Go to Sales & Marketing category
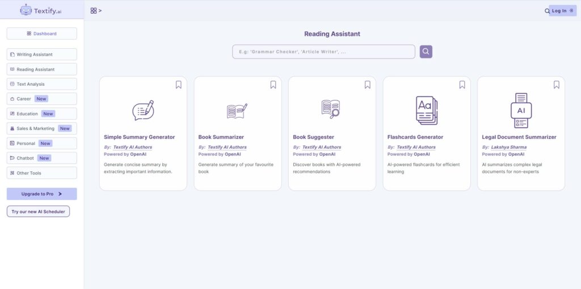This screenshot has height=289, width=581. point(42,128)
